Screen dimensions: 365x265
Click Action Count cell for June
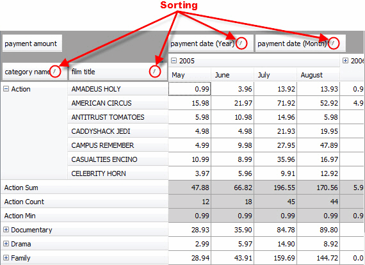(x=232, y=202)
